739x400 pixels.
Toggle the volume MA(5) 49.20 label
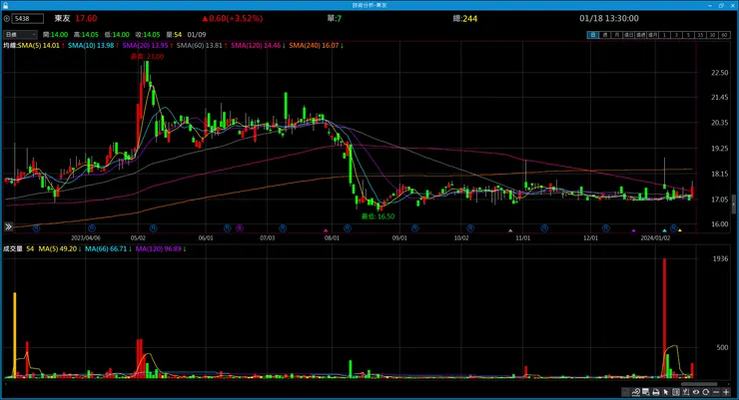58,249
